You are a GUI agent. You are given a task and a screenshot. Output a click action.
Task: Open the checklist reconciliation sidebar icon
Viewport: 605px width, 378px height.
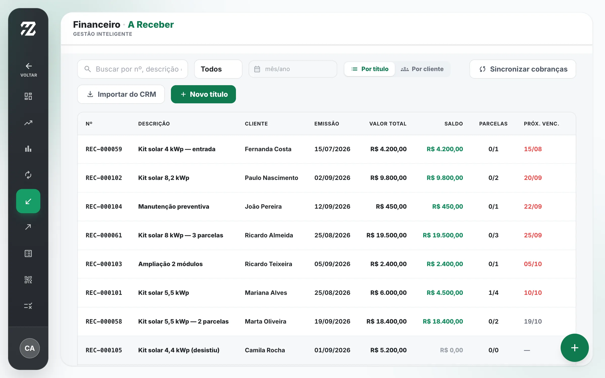pos(28,306)
